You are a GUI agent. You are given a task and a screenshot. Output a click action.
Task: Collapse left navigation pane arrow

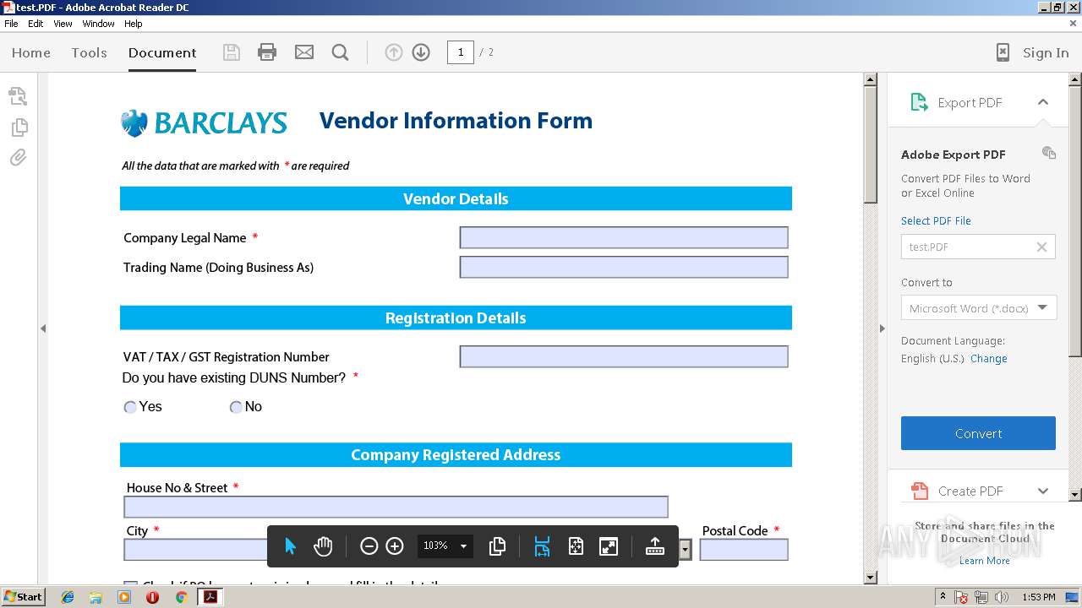pyautogui.click(x=42, y=328)
